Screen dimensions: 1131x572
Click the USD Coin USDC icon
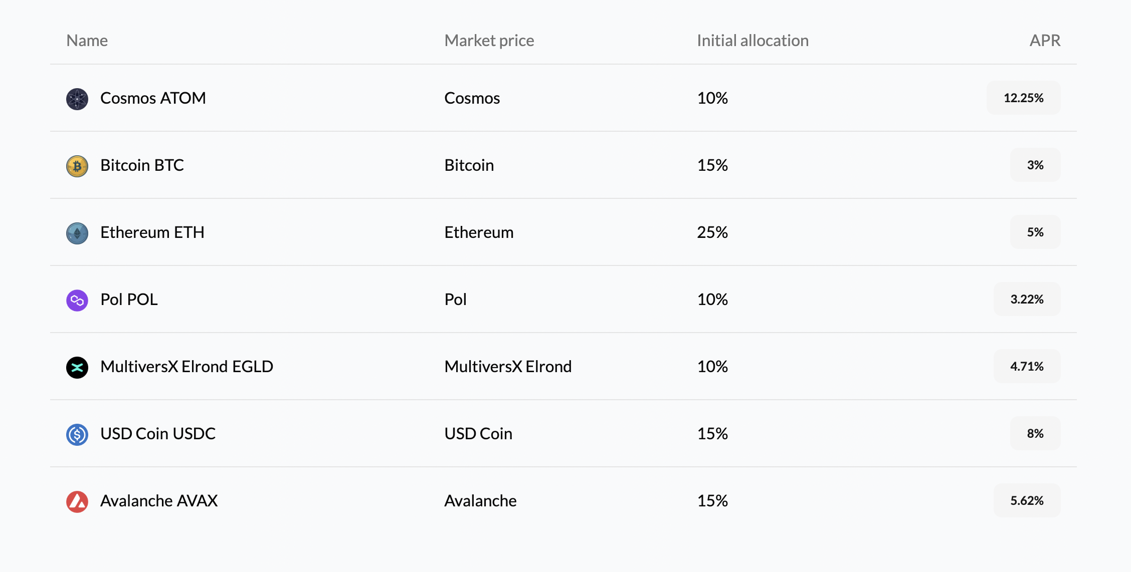(x=77, y=434)
